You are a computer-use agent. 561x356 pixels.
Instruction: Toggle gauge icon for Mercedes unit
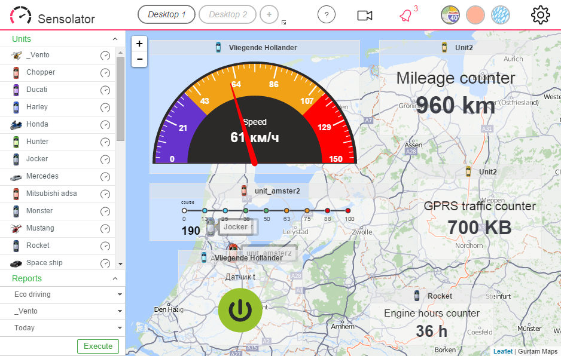click(105, 177)
